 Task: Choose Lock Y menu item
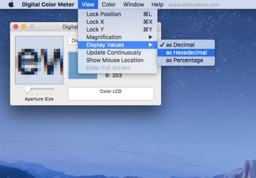point(118,29)
